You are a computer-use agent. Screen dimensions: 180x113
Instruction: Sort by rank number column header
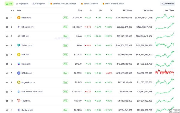coord(13,10)
